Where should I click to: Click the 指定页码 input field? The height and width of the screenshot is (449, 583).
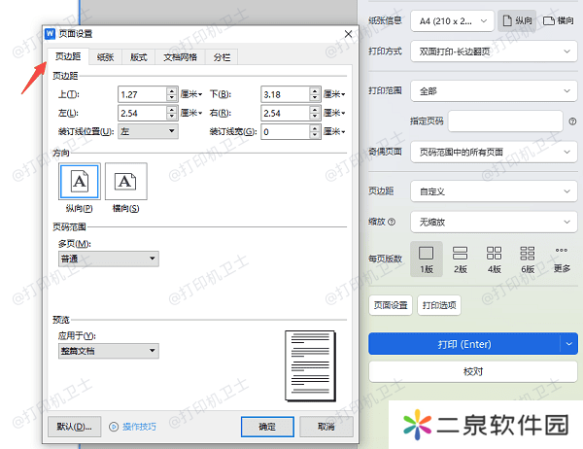click(x=505, y=121)
